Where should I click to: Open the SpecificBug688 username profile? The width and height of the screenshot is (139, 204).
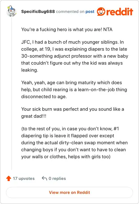coord(38,12)
